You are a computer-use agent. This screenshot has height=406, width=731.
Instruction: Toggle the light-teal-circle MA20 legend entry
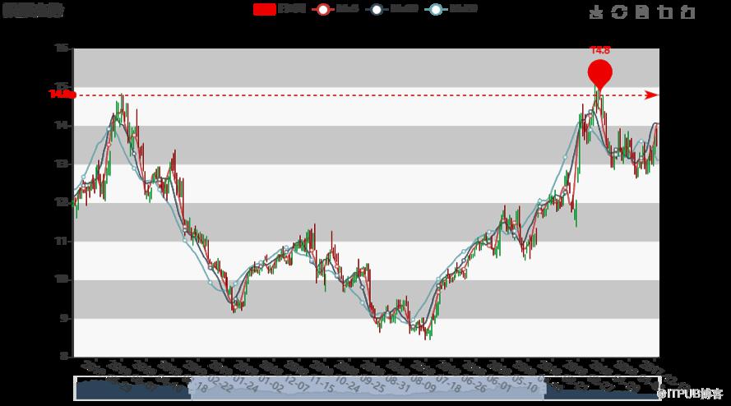[x=451, y=9]
